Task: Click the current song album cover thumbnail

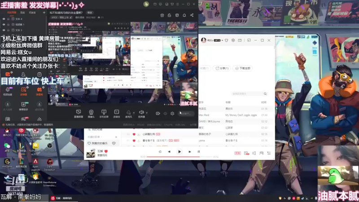Action: (91, 153)
